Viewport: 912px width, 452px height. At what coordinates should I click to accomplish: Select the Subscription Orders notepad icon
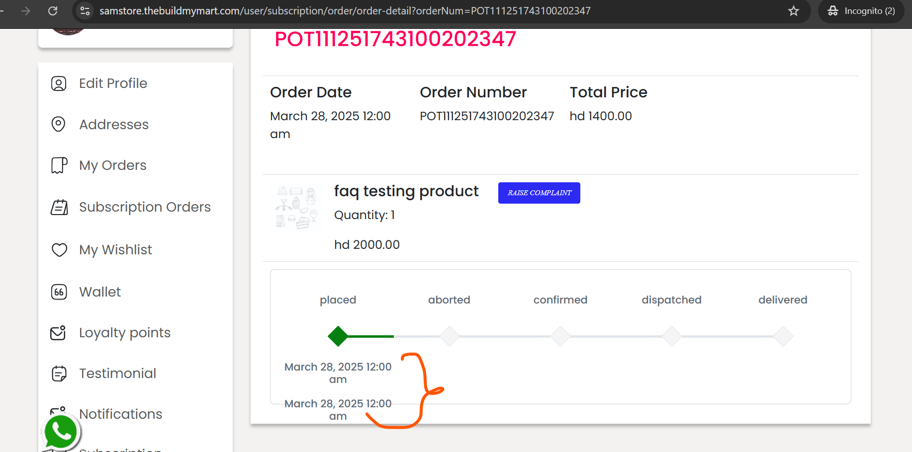tap(59, 207)
